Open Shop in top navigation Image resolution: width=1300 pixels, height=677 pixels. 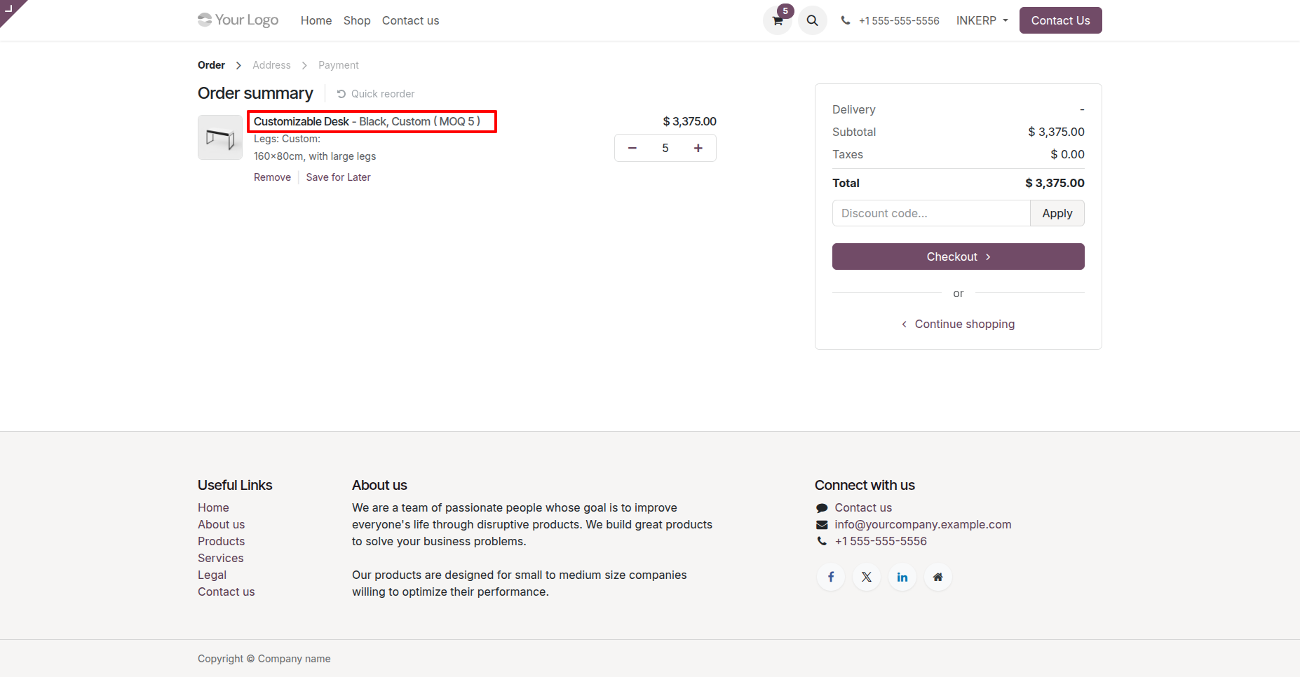(357, 20)
